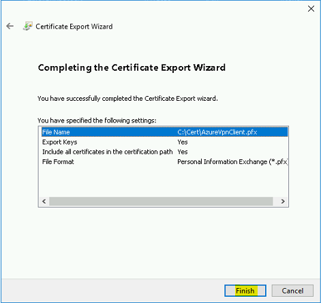Click the Completing the Certificate Export Wizard heading
Screen dimensions: 321x303
tap(132, 67)
